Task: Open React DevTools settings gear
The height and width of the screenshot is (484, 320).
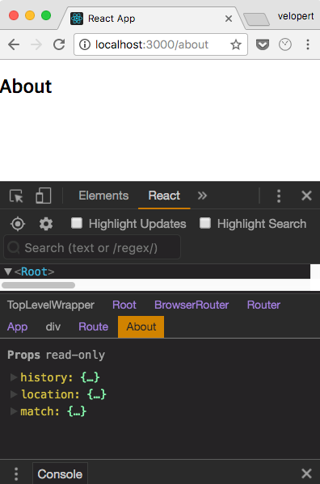Action: tap(46, 224)
